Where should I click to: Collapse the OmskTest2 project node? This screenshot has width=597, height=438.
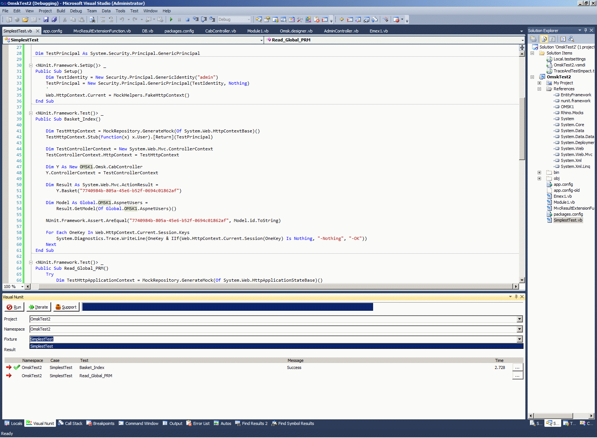tap(532, 77)
